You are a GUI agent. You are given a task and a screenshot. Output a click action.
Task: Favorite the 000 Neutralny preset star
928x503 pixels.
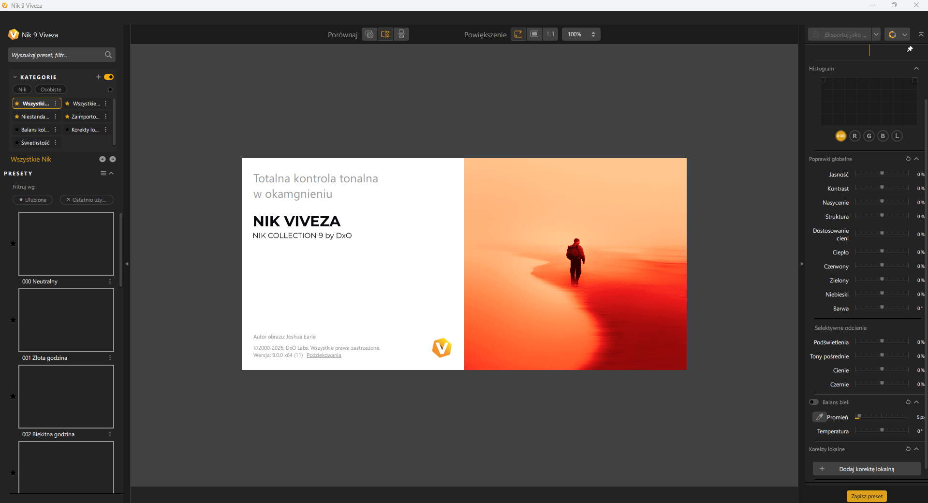[13, 243]
